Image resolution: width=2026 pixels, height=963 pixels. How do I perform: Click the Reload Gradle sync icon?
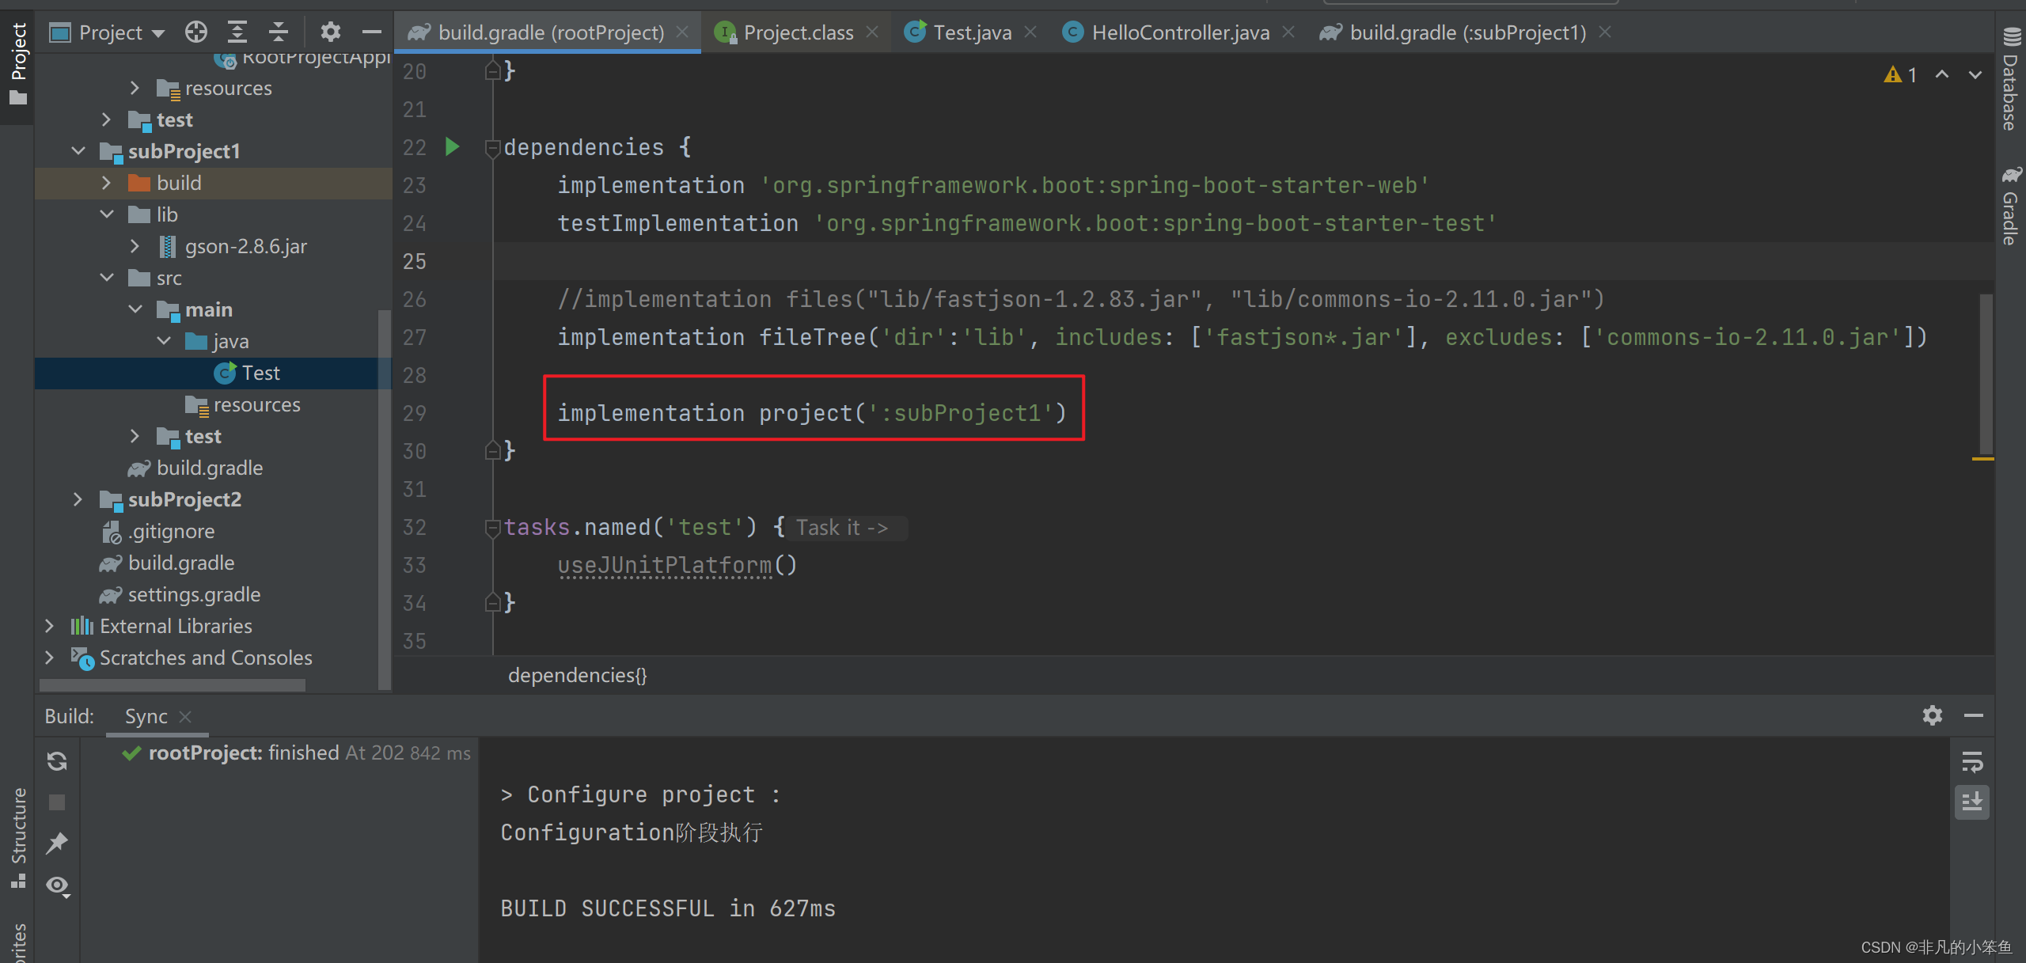57,761
